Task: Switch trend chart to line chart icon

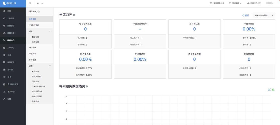Action: coord(269,89)
